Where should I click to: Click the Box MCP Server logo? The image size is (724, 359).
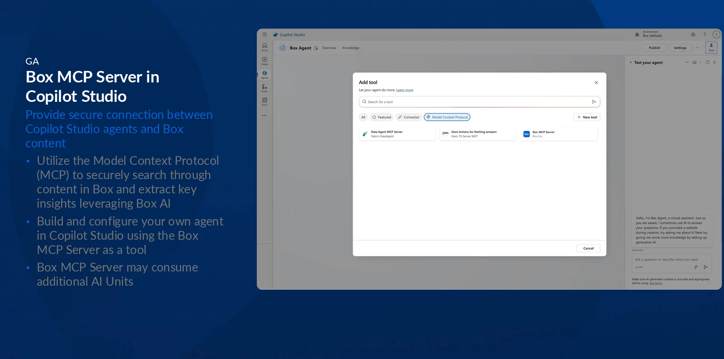click(527, 134)
